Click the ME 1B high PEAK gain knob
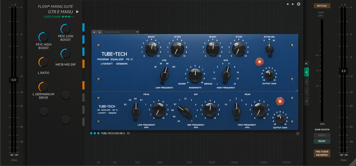Viewport: 356px width, 166px height. pos(259,110)
